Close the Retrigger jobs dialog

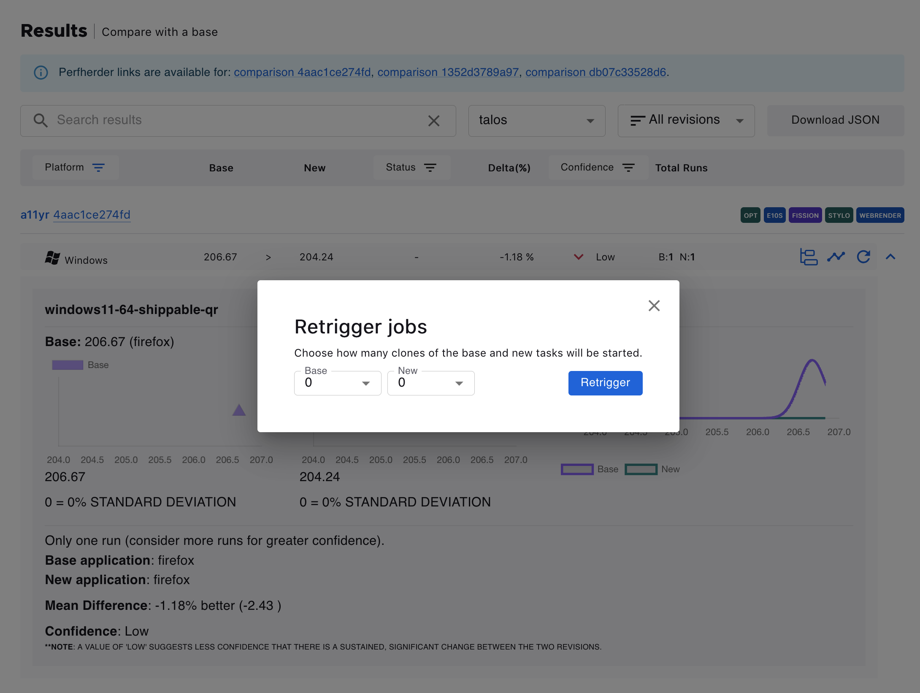(x=654, y=306)
